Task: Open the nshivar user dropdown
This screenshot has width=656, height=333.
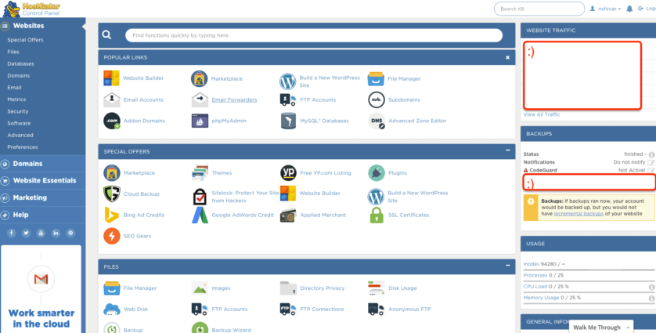Action: [x=605, y=9]
